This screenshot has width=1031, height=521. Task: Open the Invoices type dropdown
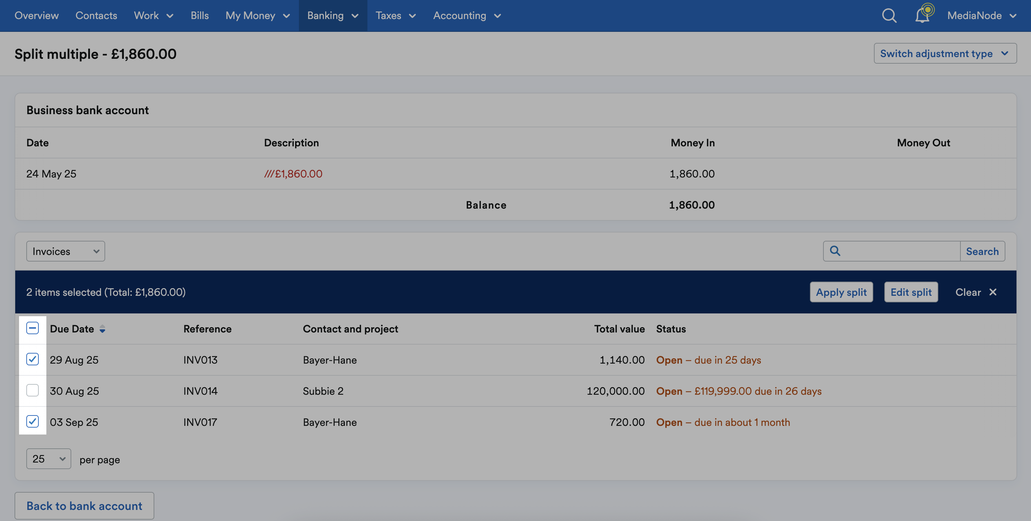coord(66,251)
